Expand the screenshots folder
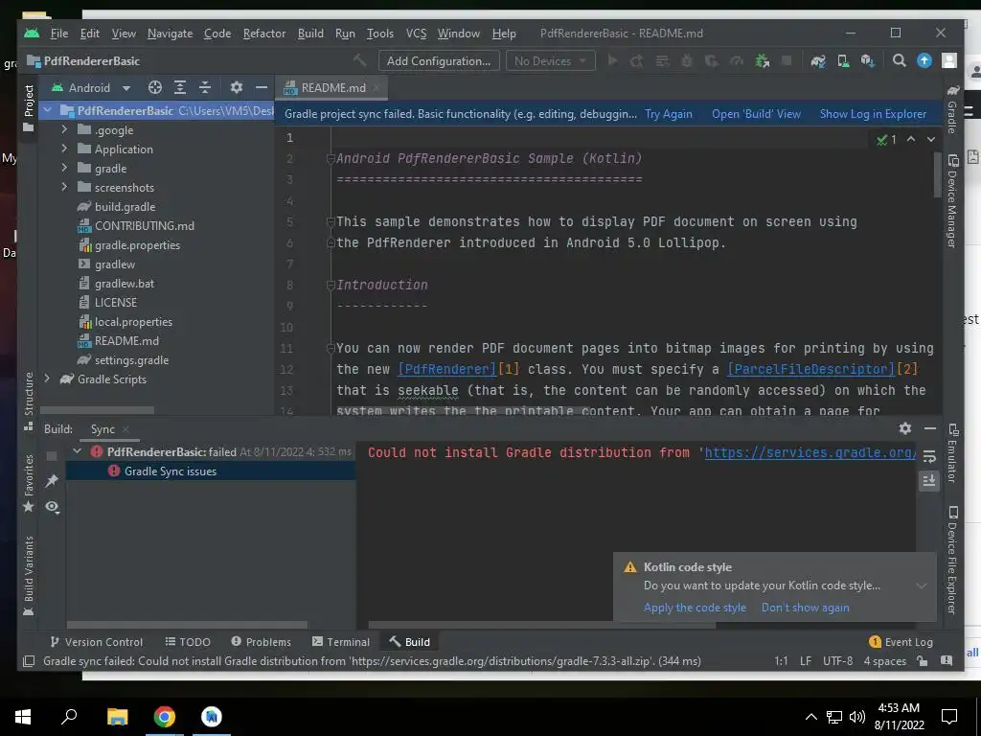Viewport: 981px width, 736px height. (x=64, y=187)
